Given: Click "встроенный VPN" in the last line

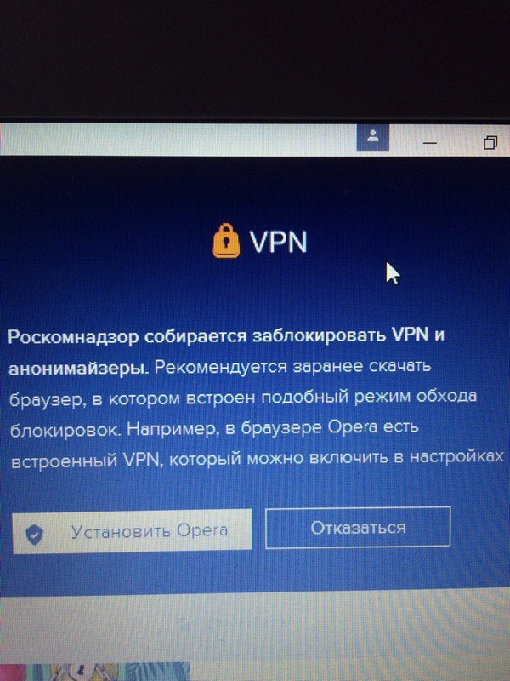Looking at the screenshot, I should [x=86, y=460].
